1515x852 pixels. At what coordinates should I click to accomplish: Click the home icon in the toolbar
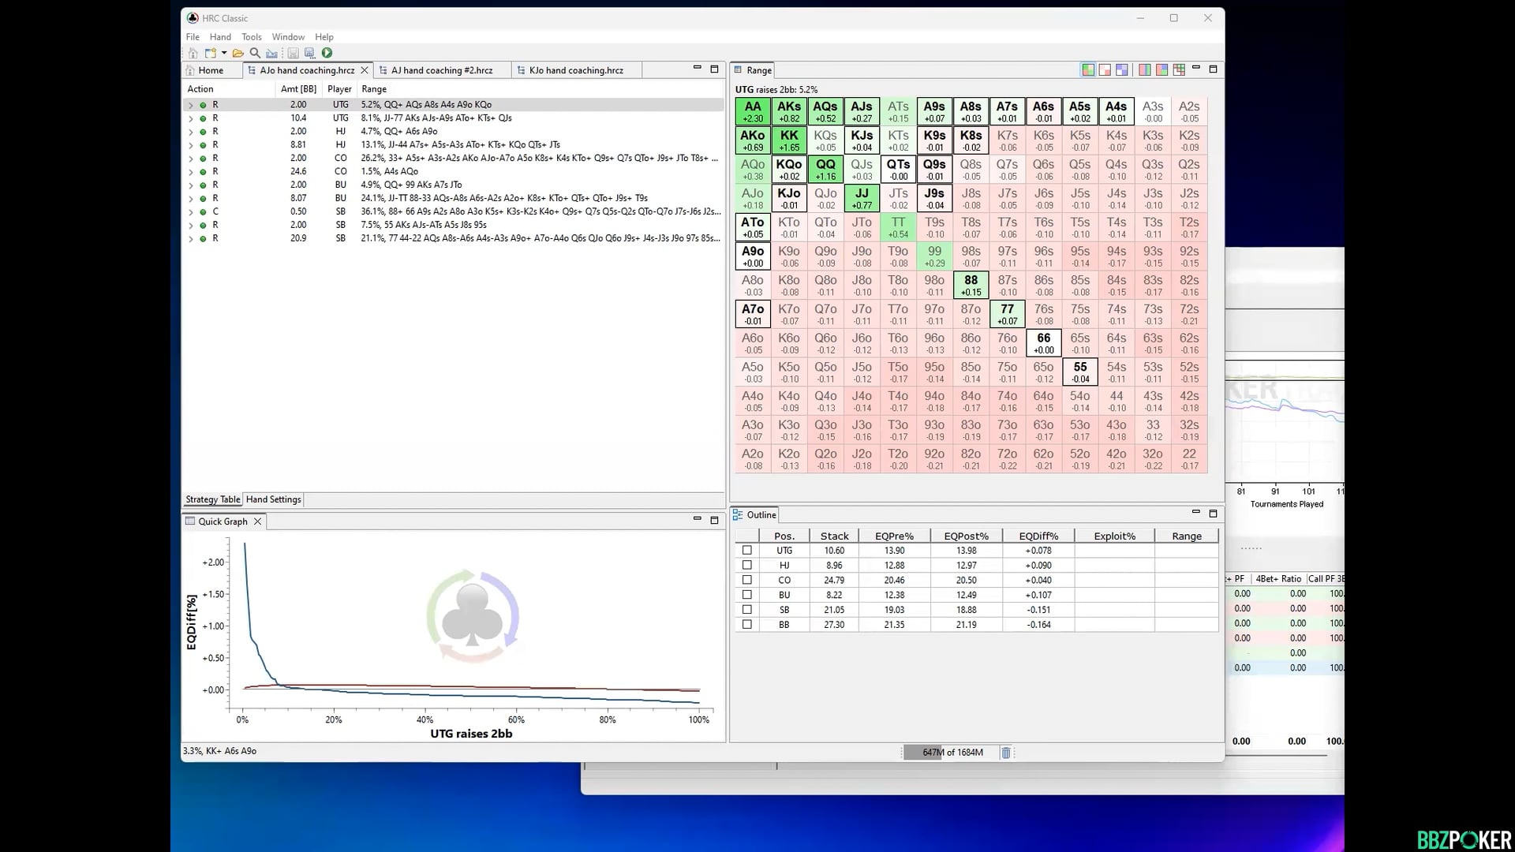click(193, 53)
